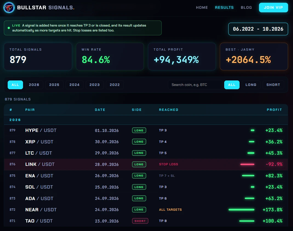293x231 pixels.
Task: Click the LINK row's red loss bar
Action: coord(247,164)
